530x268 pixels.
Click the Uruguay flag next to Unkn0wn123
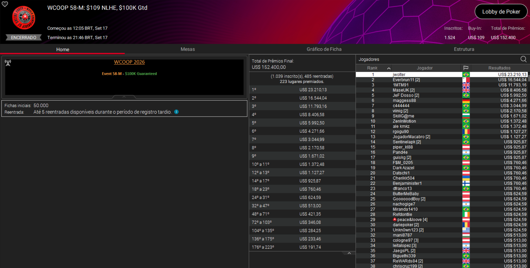click(x=466, y=230)
